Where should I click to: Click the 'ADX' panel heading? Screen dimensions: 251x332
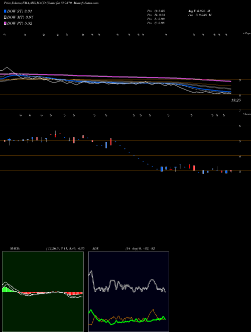[x=96, y=248]
